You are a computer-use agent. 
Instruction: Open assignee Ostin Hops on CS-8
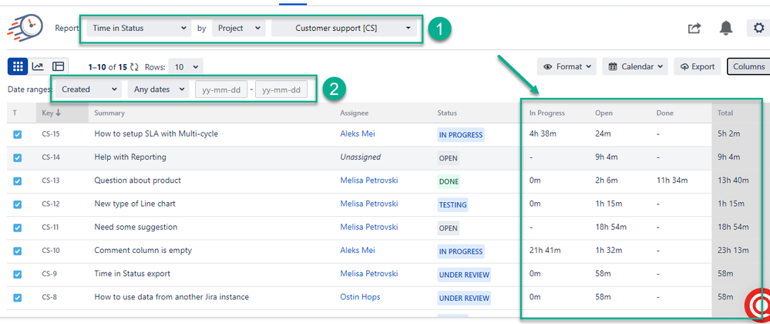(x=360, y=297)
